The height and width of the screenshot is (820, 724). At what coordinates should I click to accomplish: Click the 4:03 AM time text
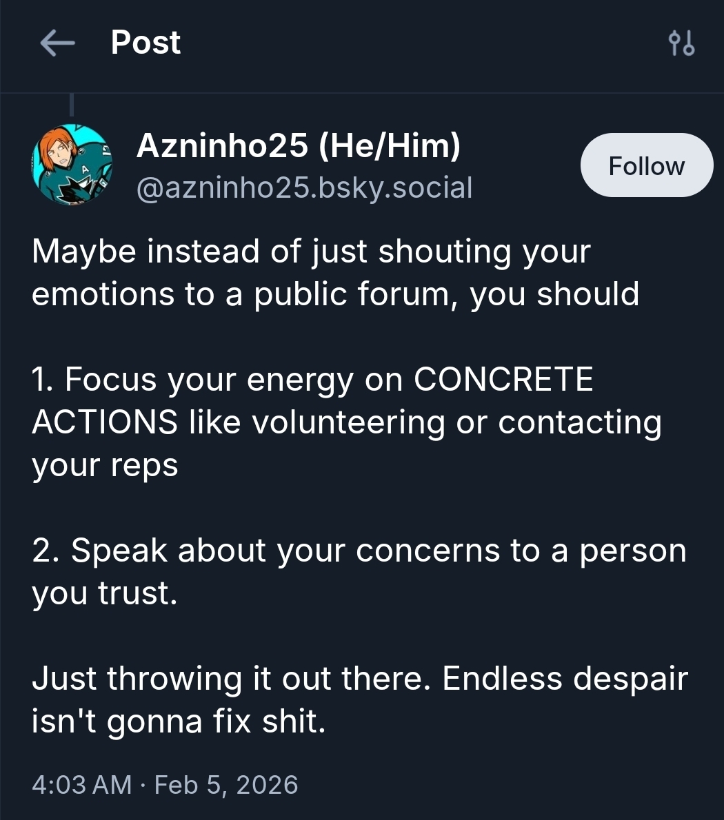[x=81, y=784]
